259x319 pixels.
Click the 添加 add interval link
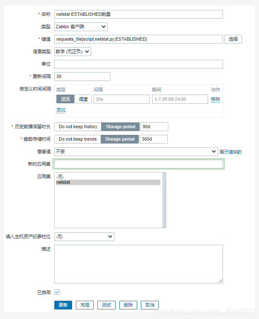(x=61, y=110)
